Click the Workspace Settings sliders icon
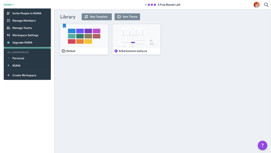Viewport: 271px width, 153px height. 8,35
